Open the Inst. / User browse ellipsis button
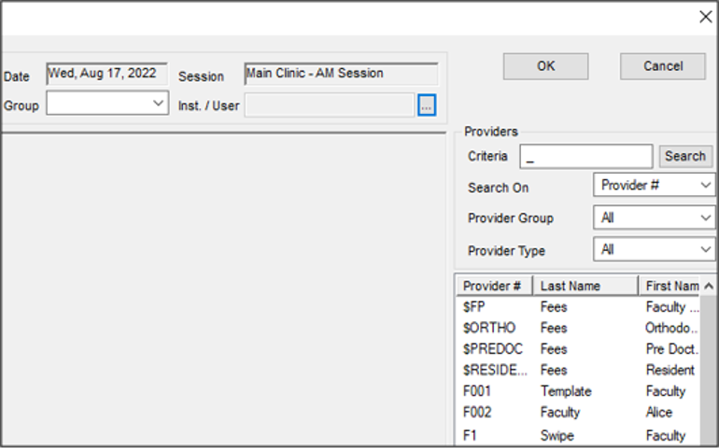The height and width of the screenshot is (448, 719). point(426,105)
